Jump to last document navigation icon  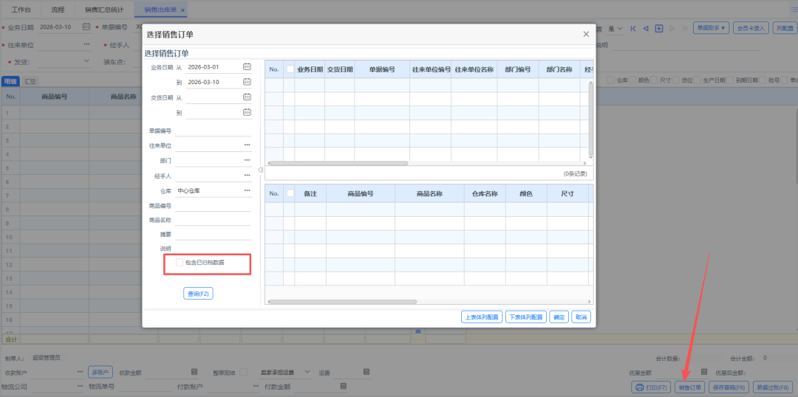pyautogui.click(x=685, y=29)
